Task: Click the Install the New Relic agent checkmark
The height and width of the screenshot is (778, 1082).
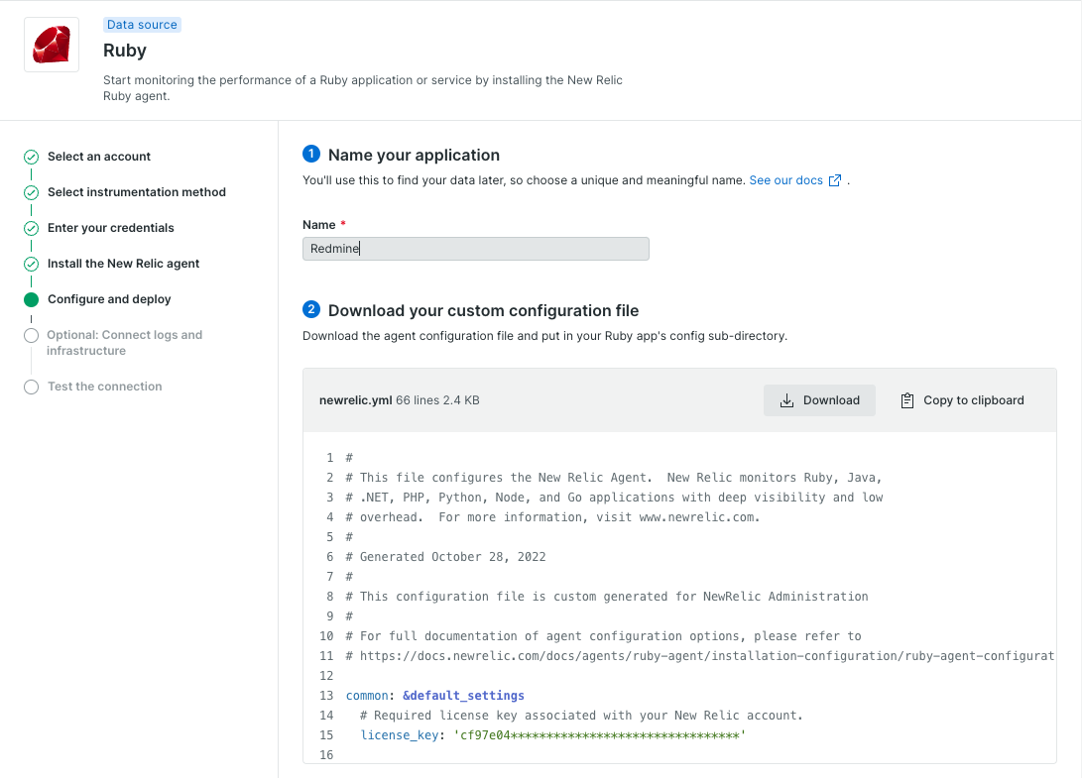Action: (32, 264)
